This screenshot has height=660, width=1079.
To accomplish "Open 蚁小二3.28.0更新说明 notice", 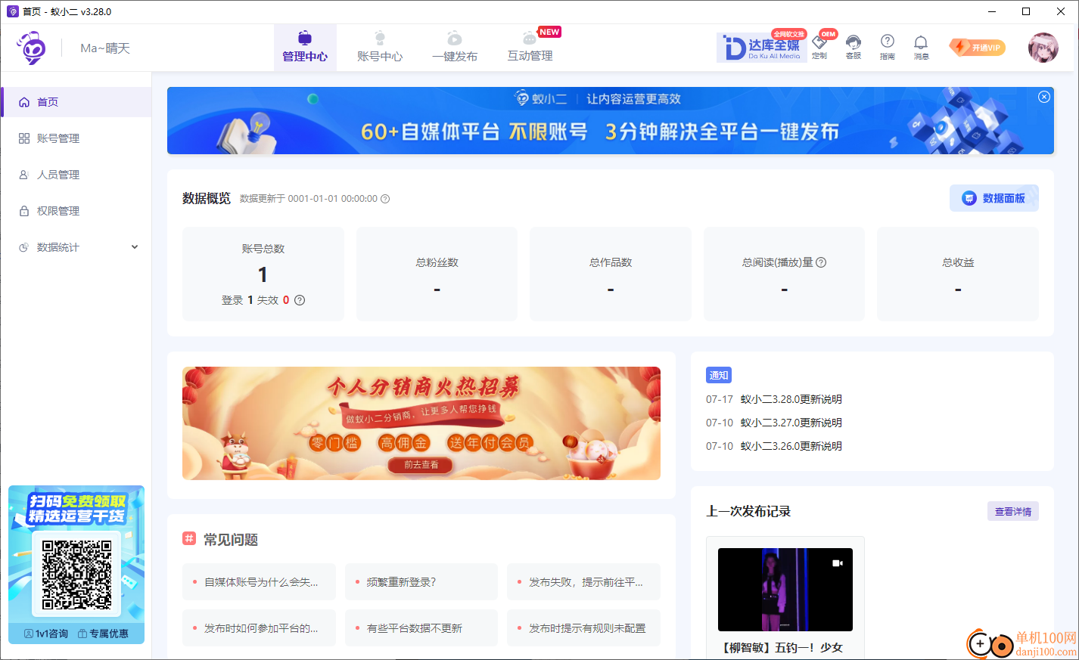I will tap(791, 399).
